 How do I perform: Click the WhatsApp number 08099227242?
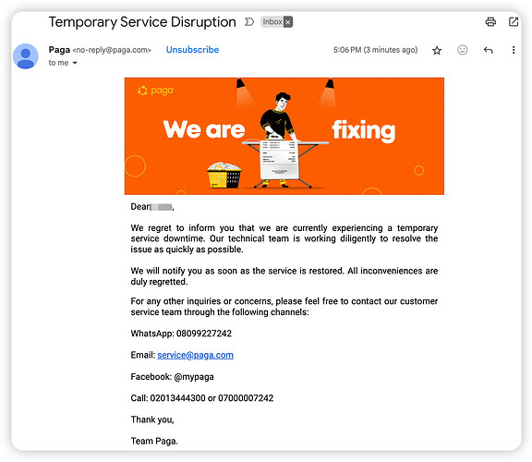click(x=204, y=334)
